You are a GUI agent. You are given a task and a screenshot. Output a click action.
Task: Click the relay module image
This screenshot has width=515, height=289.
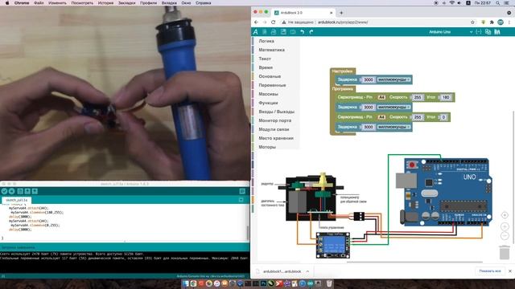click(333, 245)
